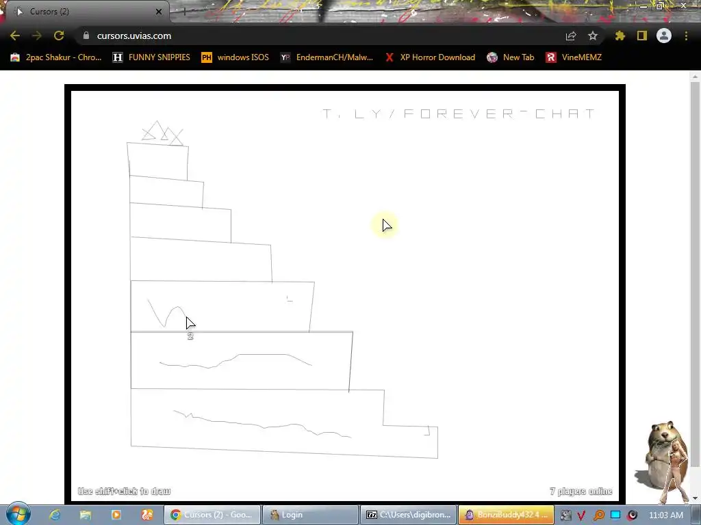Open the Chrome three-dot menu
701x525 pixels.
click(686, 36)
